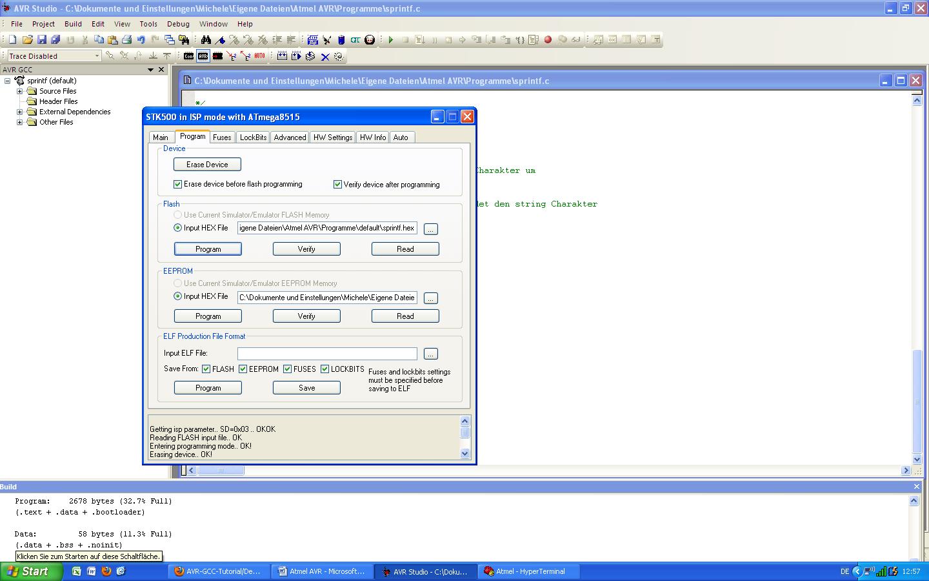
Task: Click the Paste clipboard icon
Action: 112,39
